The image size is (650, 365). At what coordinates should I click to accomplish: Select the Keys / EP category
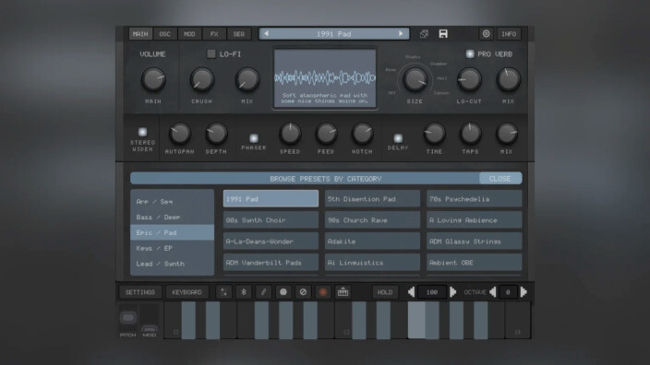172,248
